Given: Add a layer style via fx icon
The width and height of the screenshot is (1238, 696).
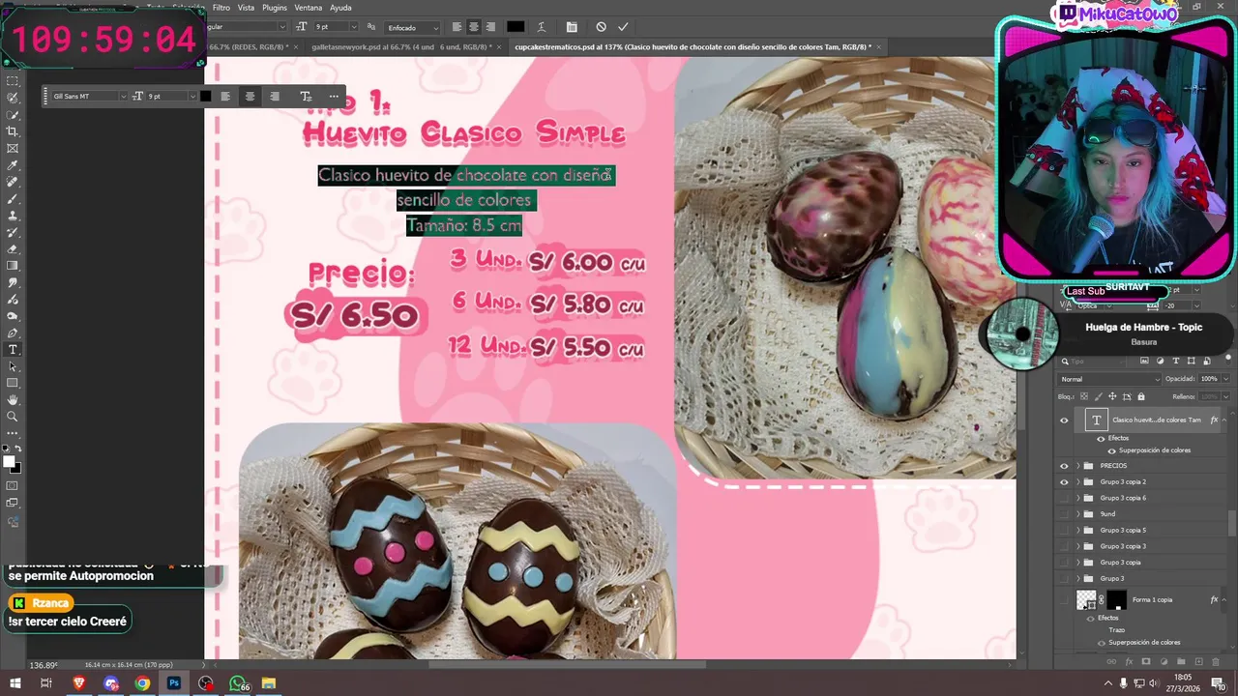Looking at the screenshot, I should click(1129, 662).
